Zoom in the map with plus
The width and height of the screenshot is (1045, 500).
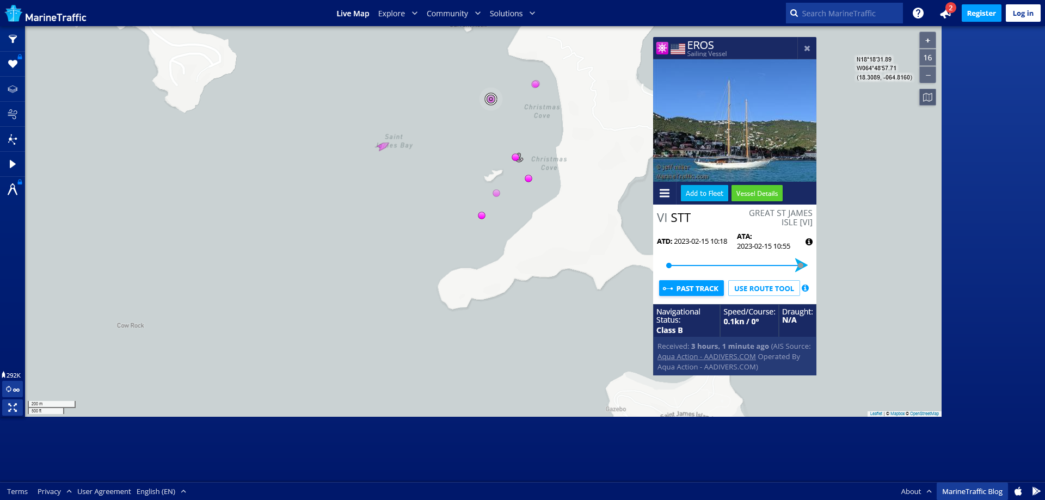(928, 40)
